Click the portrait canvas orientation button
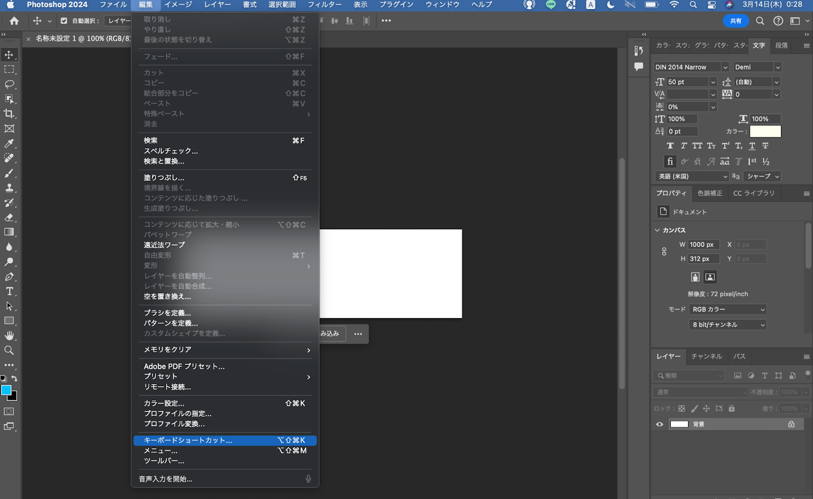This screenshot has width=813, height=499. click(x=695, y=277)
